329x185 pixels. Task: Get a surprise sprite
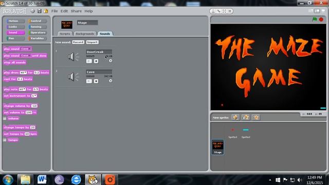pos(255,117)
